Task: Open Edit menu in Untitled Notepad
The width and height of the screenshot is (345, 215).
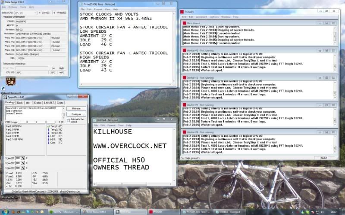Action: click(x=103, y=125)
